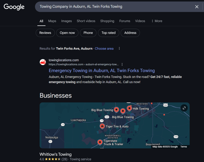Click the Westside map label
Image resolution: width=204 pixels, height=162 pixels.
[x=142, y=104]
